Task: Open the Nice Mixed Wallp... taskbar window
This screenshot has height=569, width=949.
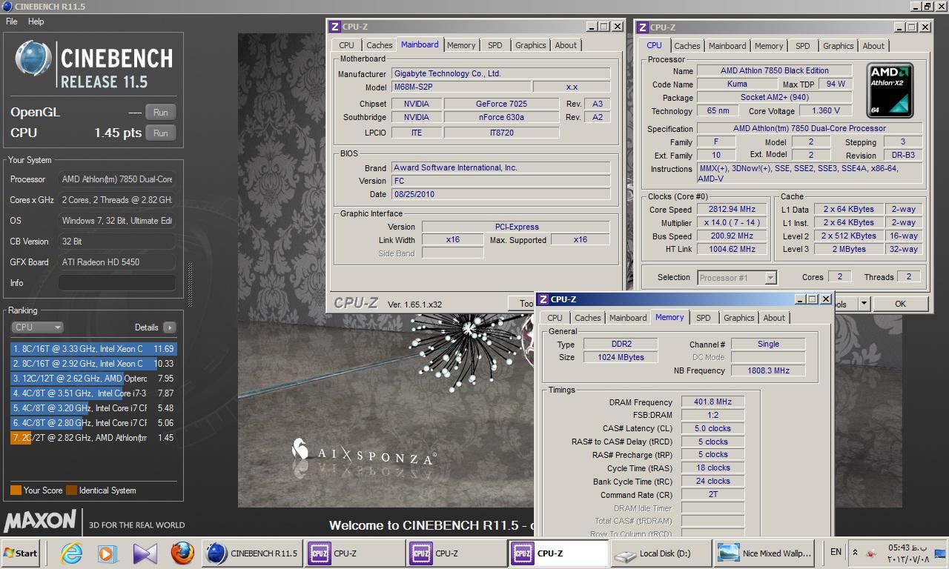Action: 764,553
